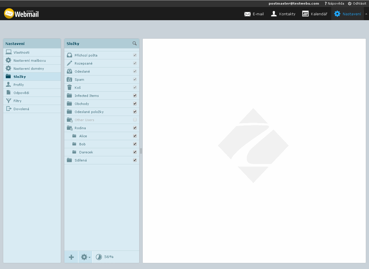Click the Příchozí pošta inbox icon
The height and width of the screenshot is (269, 369).
coord(69,55)
